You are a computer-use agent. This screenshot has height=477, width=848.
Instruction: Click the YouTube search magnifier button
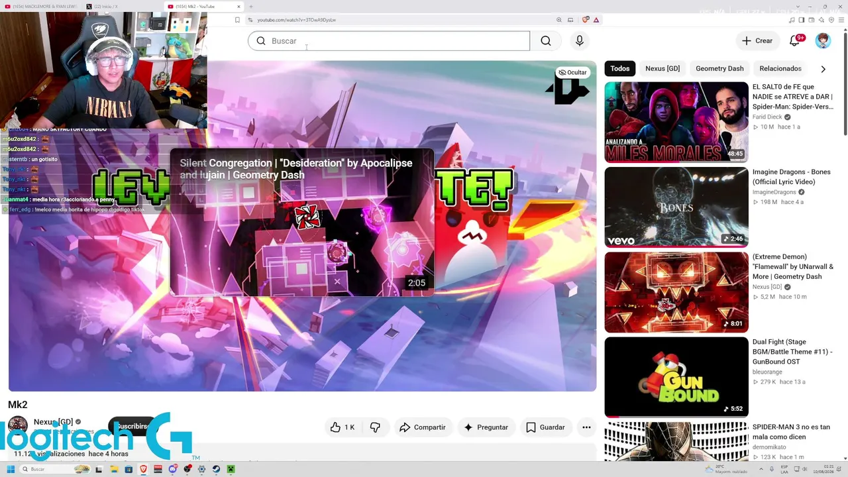[x=545, y=41]
